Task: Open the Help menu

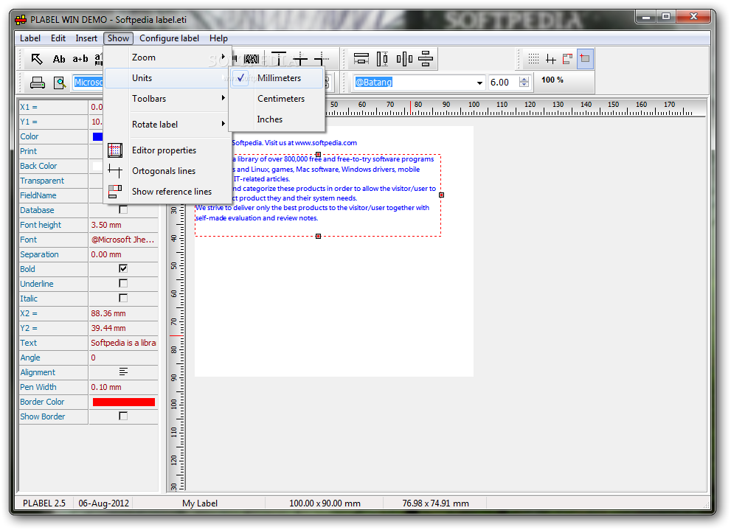Action: click(218, 38)
